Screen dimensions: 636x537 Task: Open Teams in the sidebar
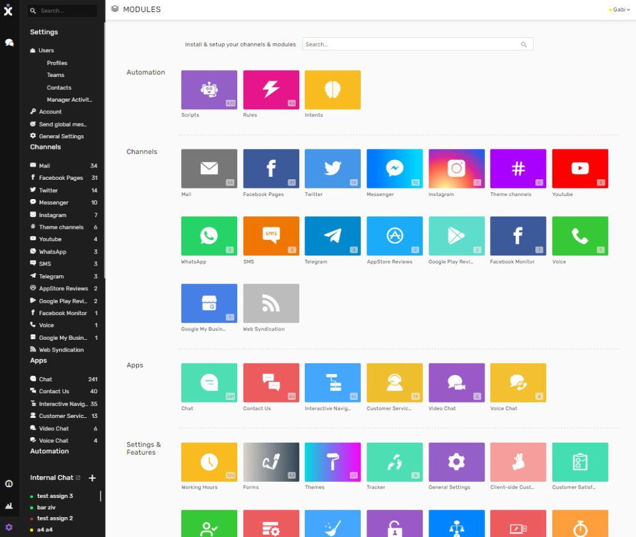pos(55,75)
